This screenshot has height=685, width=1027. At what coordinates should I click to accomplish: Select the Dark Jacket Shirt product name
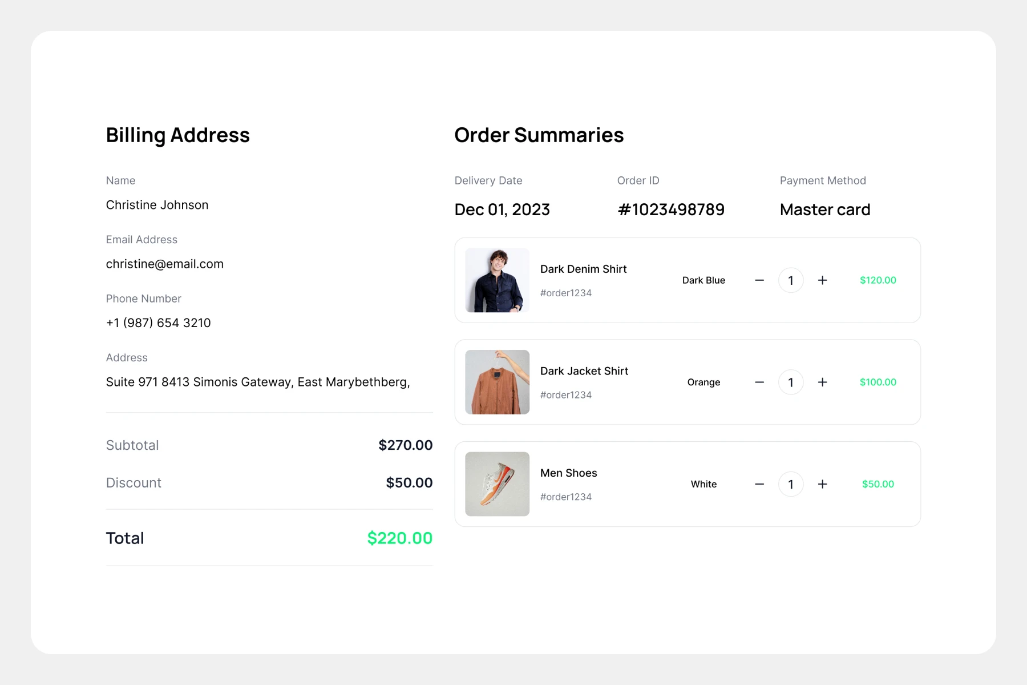[584, 371]
